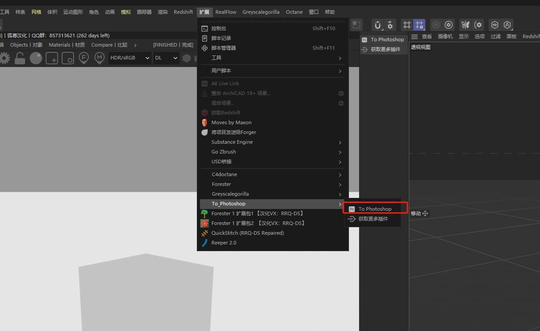
Task: Click To Photoshop in the submenu
Action: (372, 209)
